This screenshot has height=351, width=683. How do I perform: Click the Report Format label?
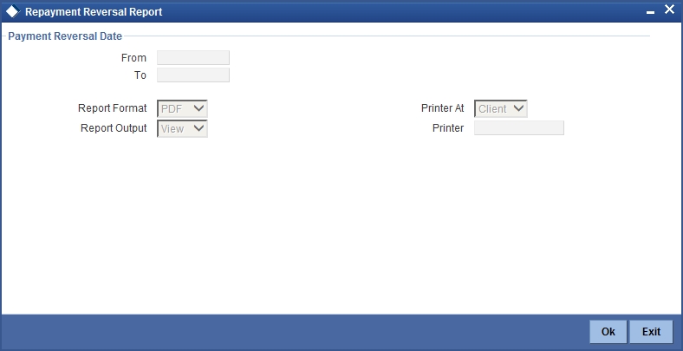click(113, 108)
